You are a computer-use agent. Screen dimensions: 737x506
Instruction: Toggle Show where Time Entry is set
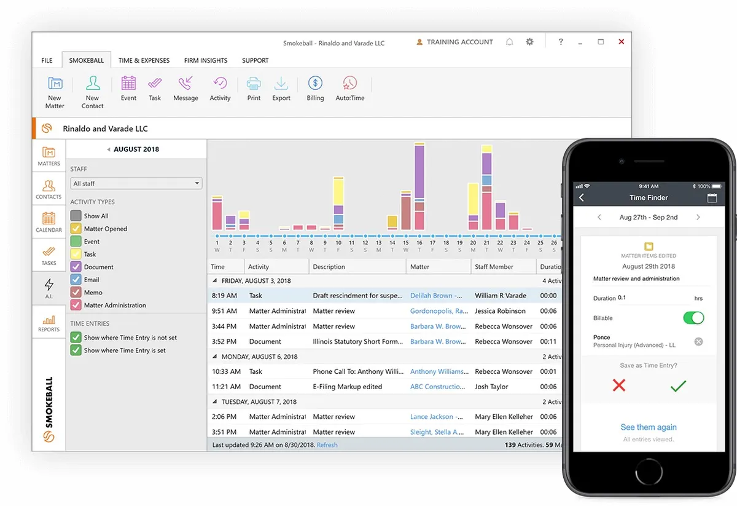(x=76, y=350)
